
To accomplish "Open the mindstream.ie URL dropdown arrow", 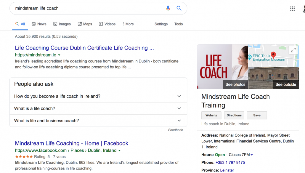I will coord(59,55).
